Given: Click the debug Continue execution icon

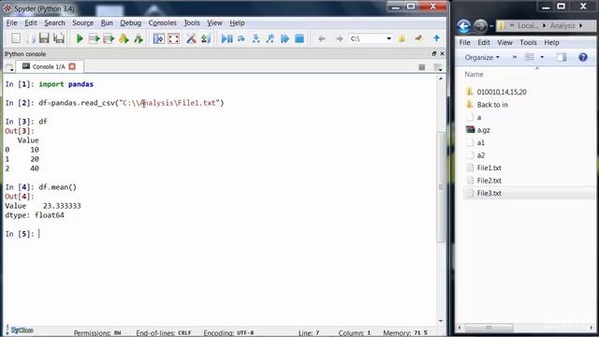Looking at the screenshot, I should tap(285, 38).
